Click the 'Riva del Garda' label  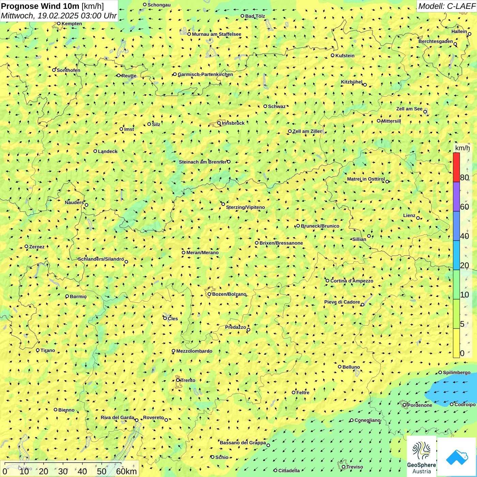(x=118, y=417)
